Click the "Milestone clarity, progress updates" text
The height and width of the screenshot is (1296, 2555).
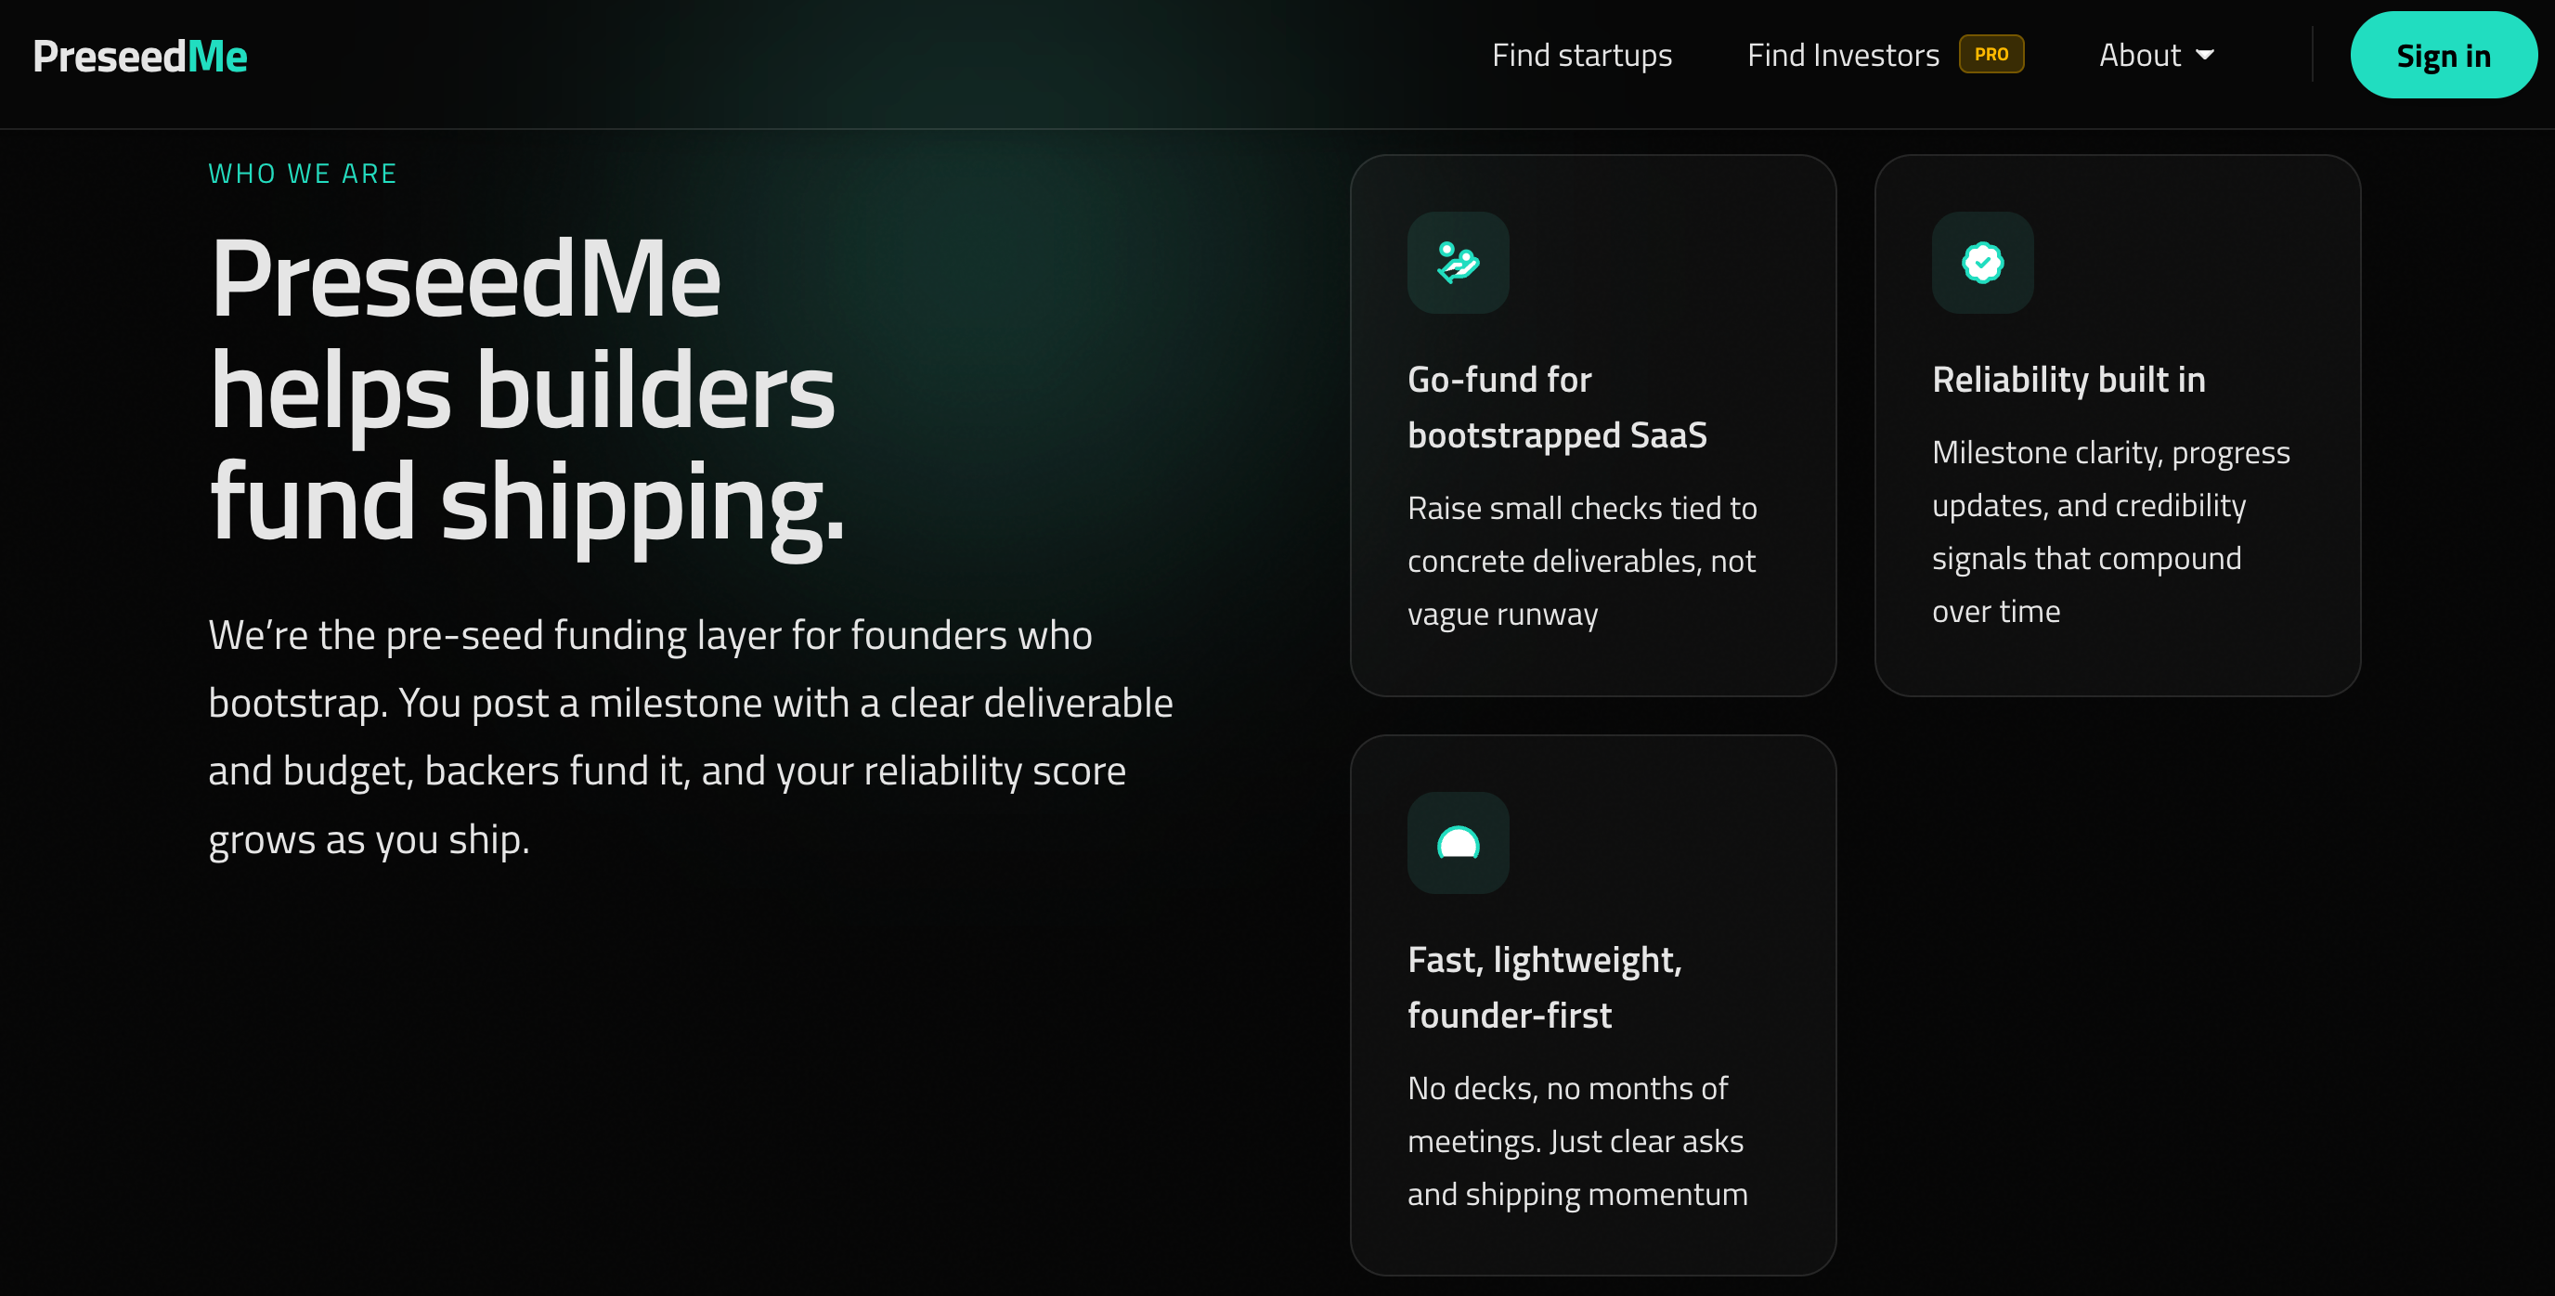[2109, 533]
